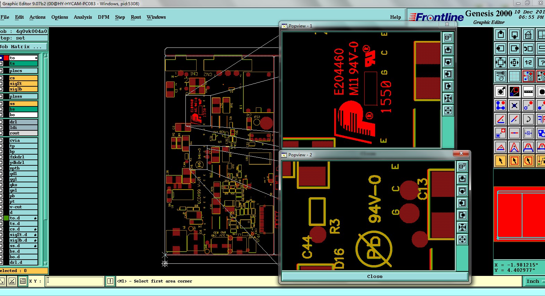Toggle checkbox for the to.d layer
545x296 pixels.
click(x=1, y=218)
